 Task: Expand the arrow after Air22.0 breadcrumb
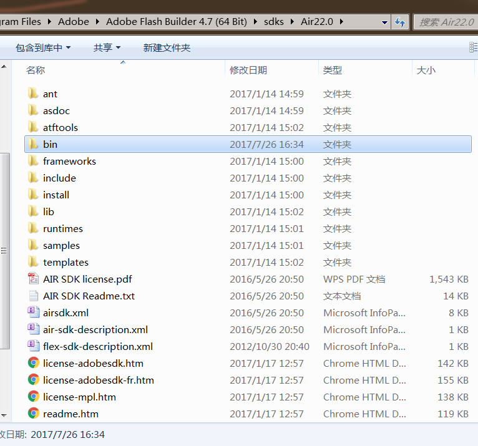(x=341, y=22)
